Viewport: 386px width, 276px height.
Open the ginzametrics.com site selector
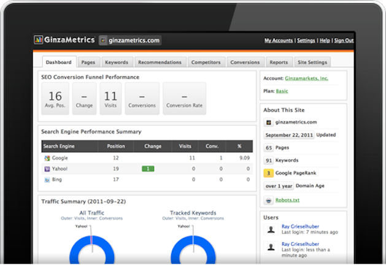(130, 40)
